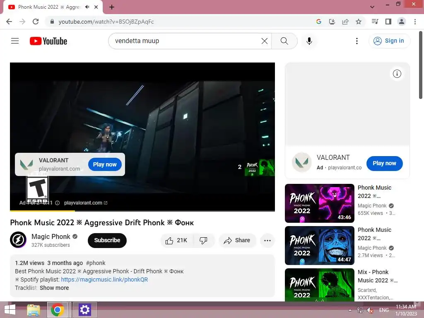Click Play now in sidebar Valorant ad

[x=384, y=163]
